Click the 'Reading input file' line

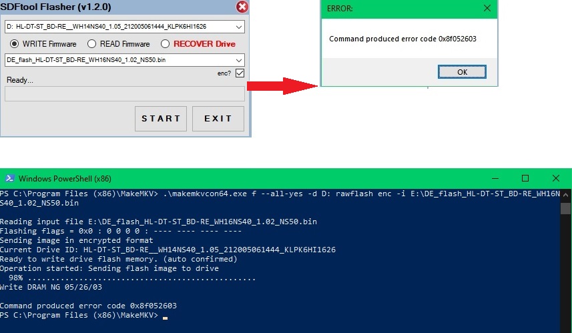(x=158, y=222)
